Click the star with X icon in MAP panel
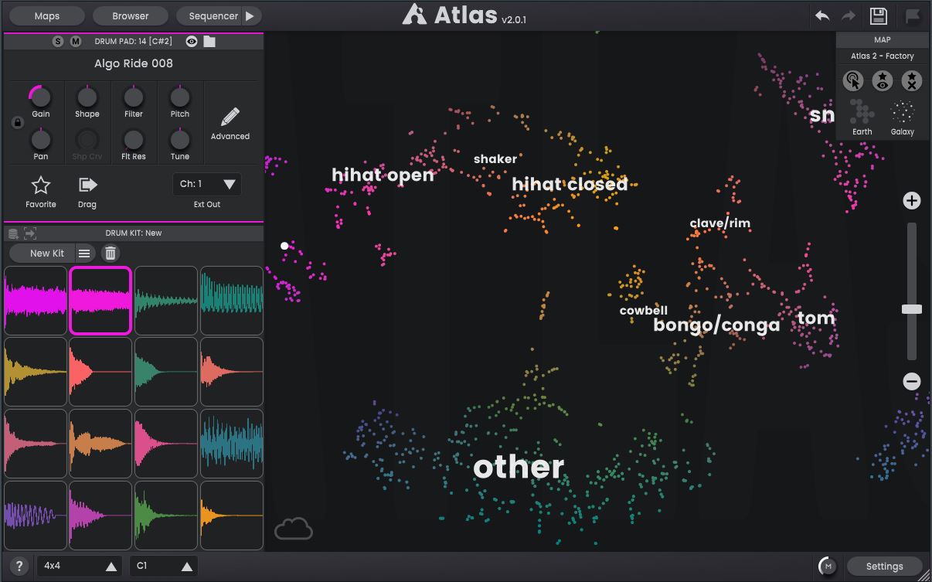This screenshot has height=582, width=932. pyautogui.click(x=912, y=80)
